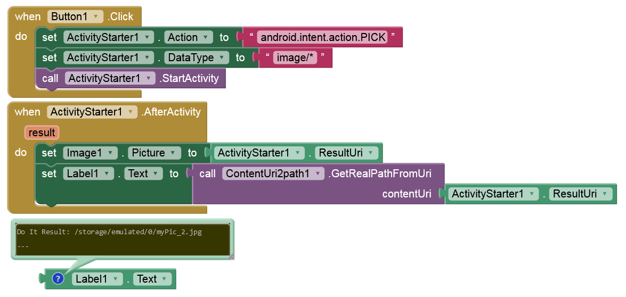
Task: Open the Button1 component dropdown
Action: pos(96,16)
